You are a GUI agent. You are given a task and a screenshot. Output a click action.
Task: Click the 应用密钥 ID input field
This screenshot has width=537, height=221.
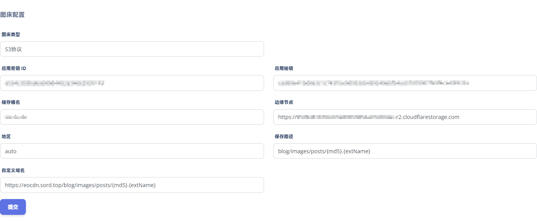(x=132, y=83)
